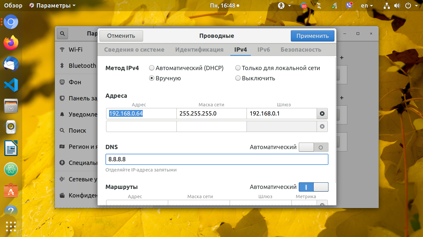Screen dimensions: 423x237
Task: Show applications grid in the dock
Action: [x=11, y=226]
